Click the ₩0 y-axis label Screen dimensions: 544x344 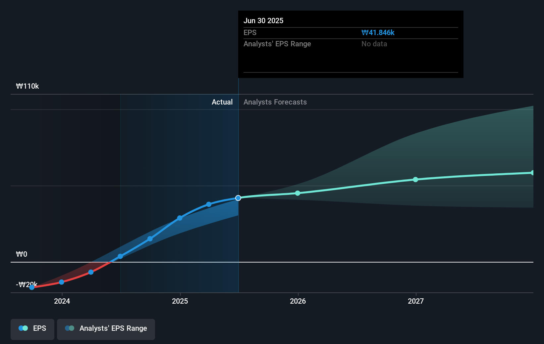[22, 254]
